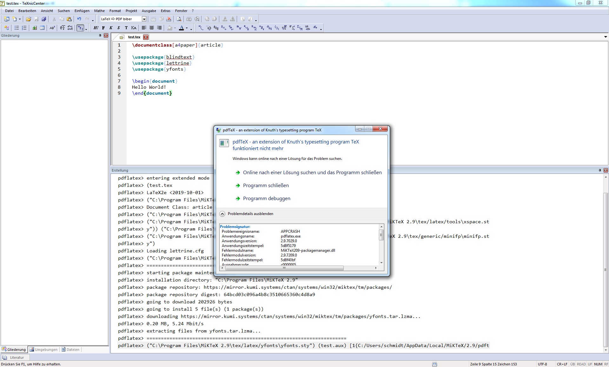Click Programm schließen in the dialog
This screenshot has height=367, width=609.
pyautogui.click(x=266, y=186)
